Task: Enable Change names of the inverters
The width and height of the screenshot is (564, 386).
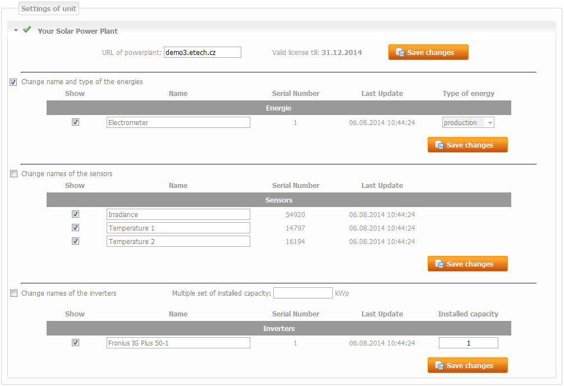Action: coord(13,293)
